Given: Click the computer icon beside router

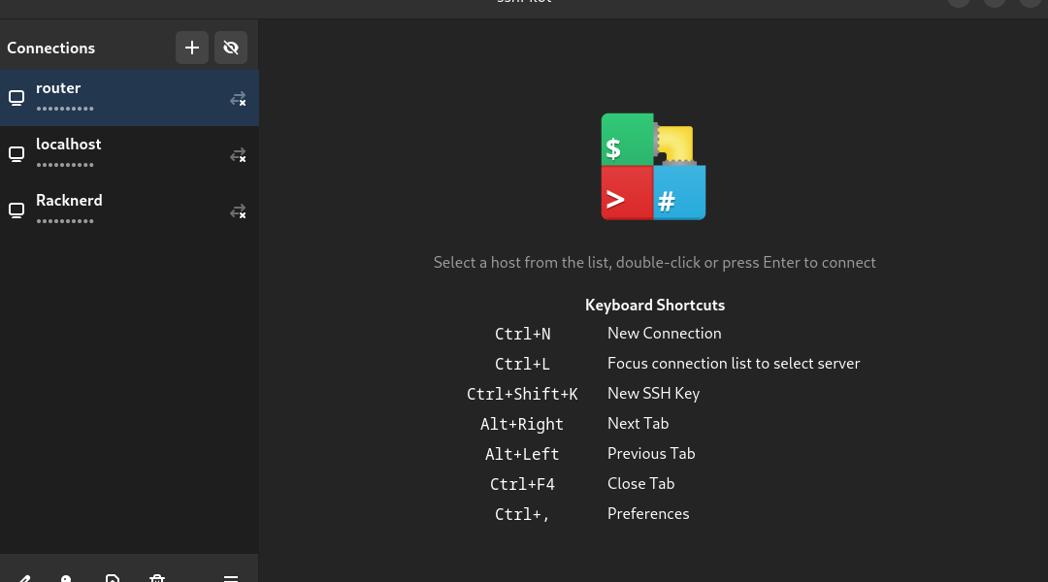Looking at the screenshot, I should (x=16, y=98).
